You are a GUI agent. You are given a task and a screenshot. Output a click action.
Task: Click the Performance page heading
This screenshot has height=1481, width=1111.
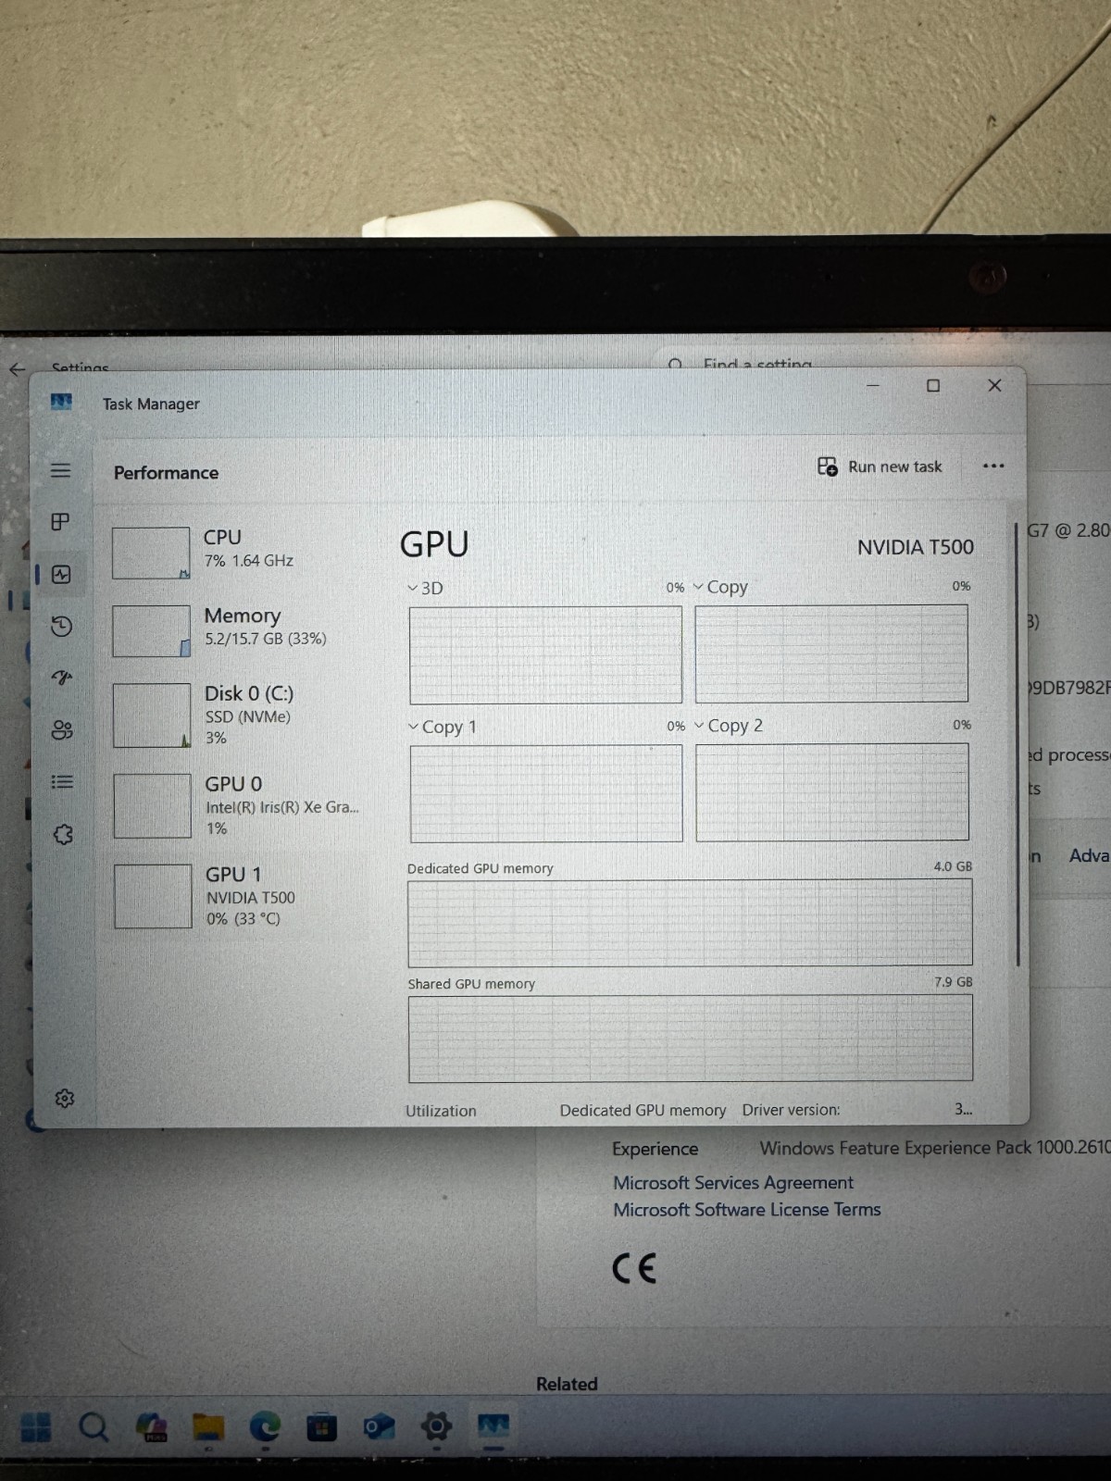pos(166,473)
